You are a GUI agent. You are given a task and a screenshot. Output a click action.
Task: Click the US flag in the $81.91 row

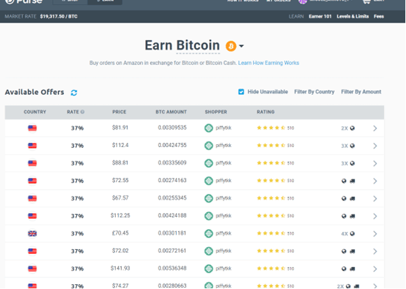click(x=32, y=128)
